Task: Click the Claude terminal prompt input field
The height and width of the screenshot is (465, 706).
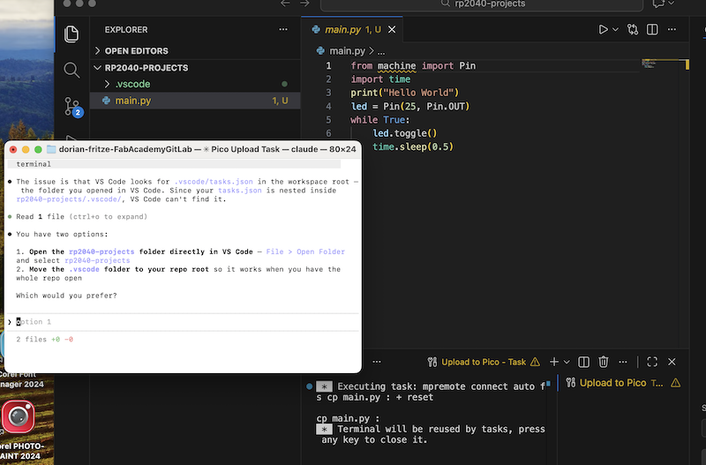Action: point(183,322)
